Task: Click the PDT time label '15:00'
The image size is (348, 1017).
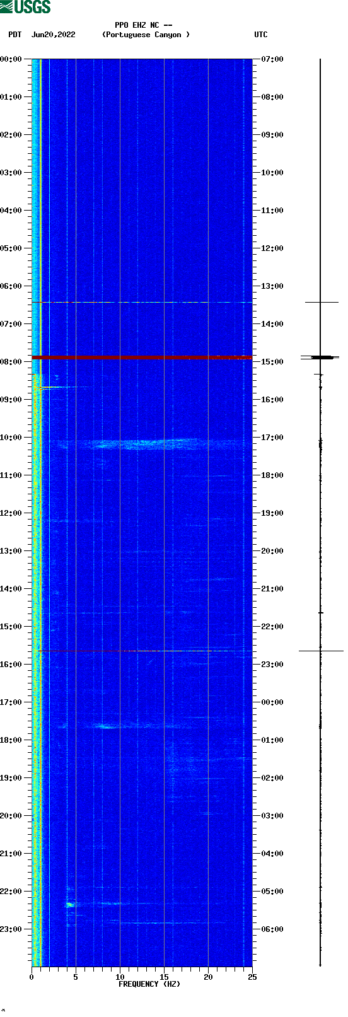Action: coord(11,627)
